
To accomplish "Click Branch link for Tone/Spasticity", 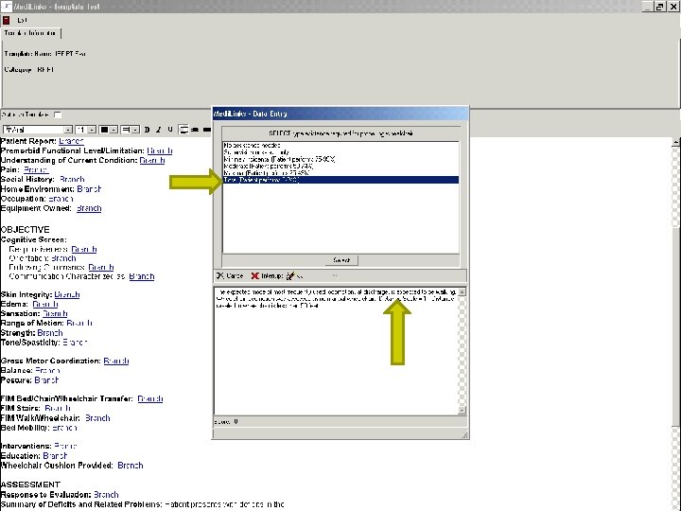I will pos(75,343).
